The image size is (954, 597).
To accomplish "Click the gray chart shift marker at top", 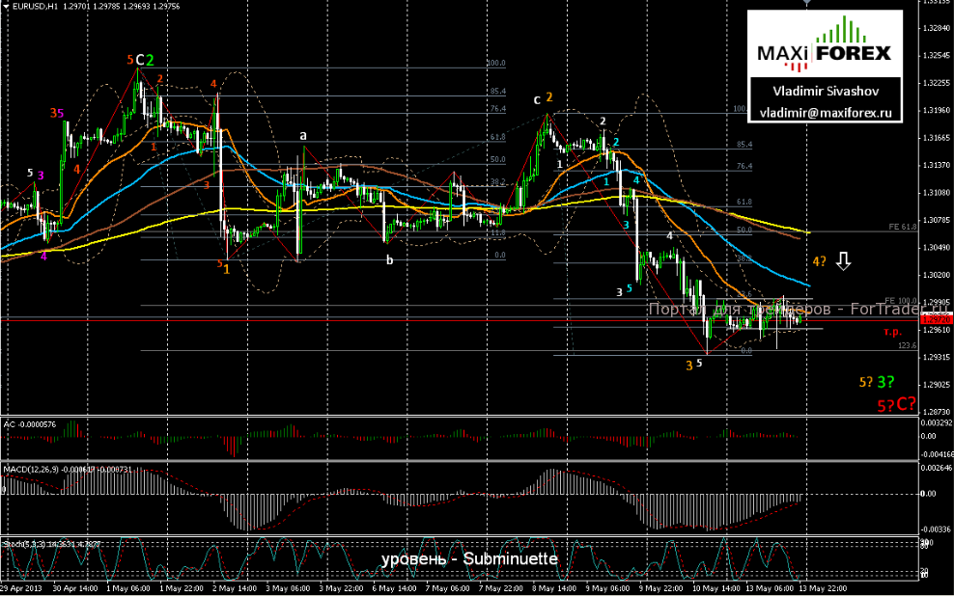I will (x=807, y=3).
